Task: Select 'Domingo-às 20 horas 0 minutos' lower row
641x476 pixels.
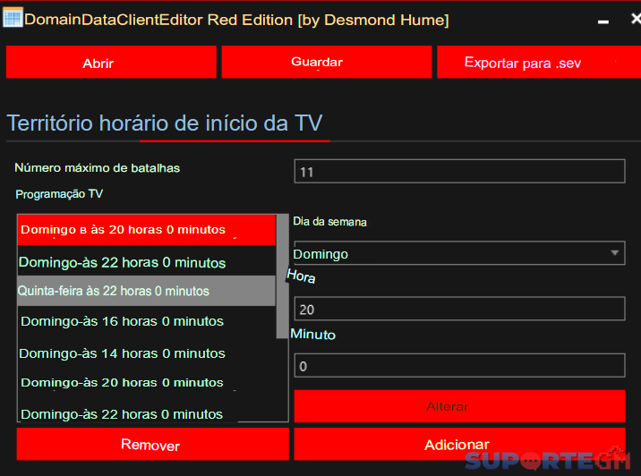Action: pos(146,383)
